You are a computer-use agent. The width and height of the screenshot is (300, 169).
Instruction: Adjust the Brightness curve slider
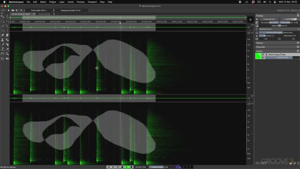[279, 26]
